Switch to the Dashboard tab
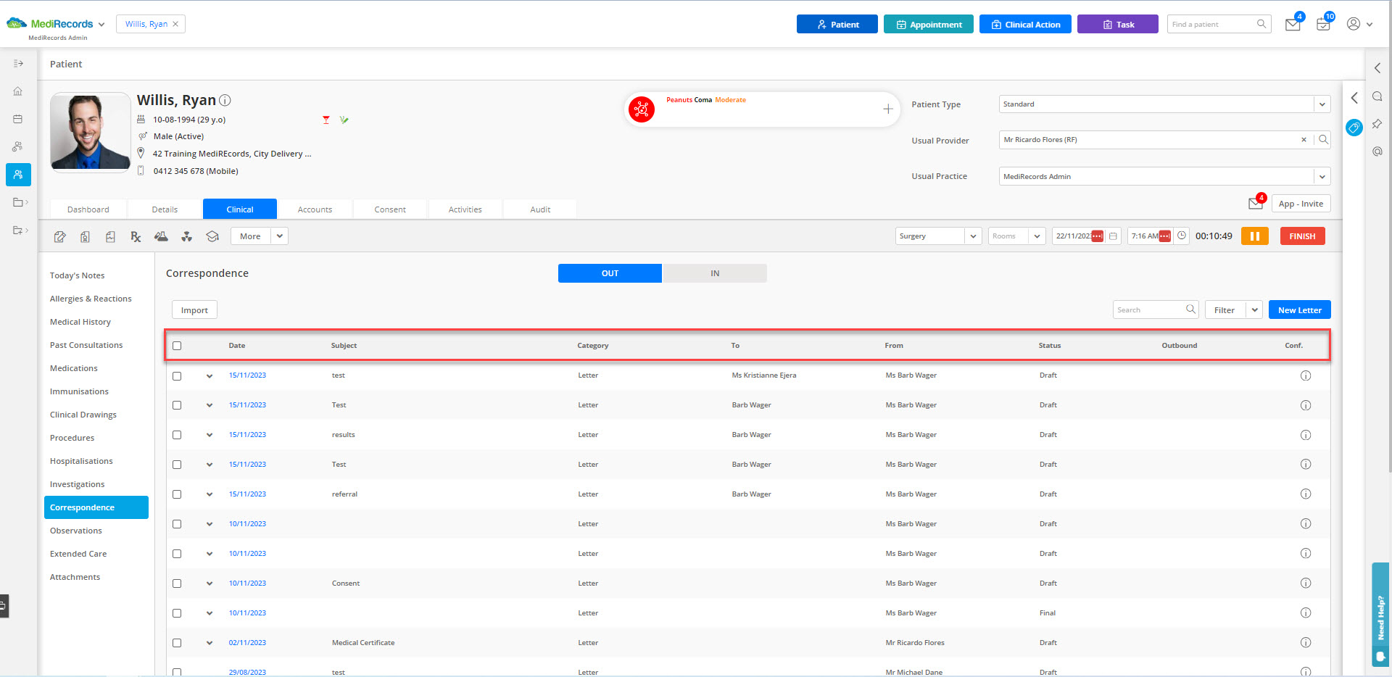 [x=88, y=209]
